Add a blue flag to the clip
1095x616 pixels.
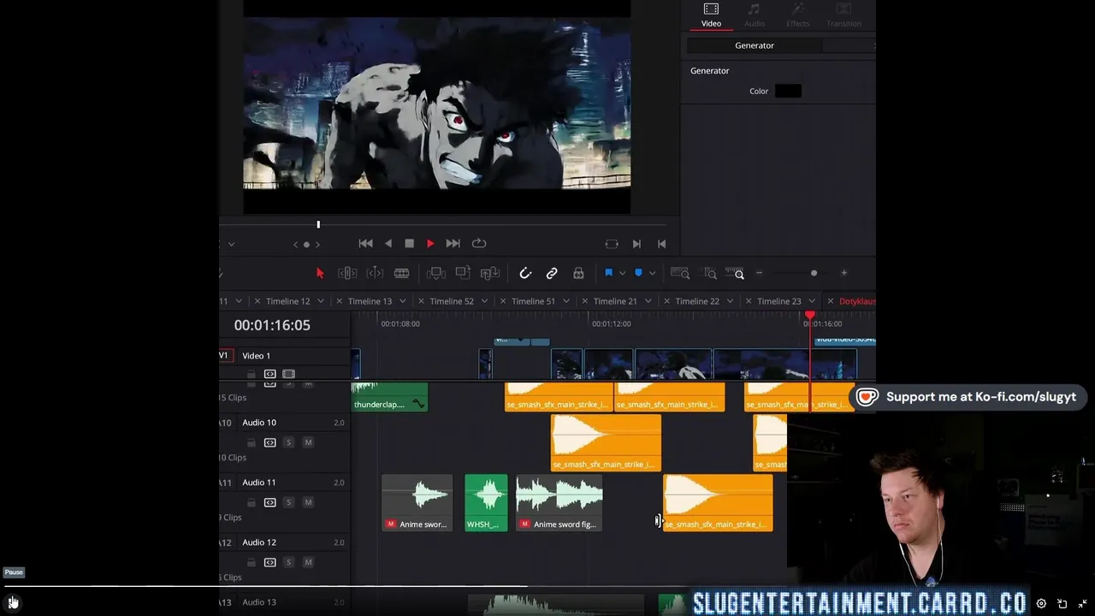pyautogui.click(x=608, y=273)
